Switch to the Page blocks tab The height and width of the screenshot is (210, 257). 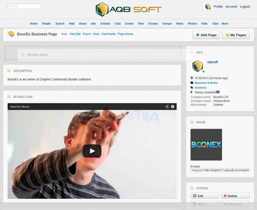coord(125,34)
